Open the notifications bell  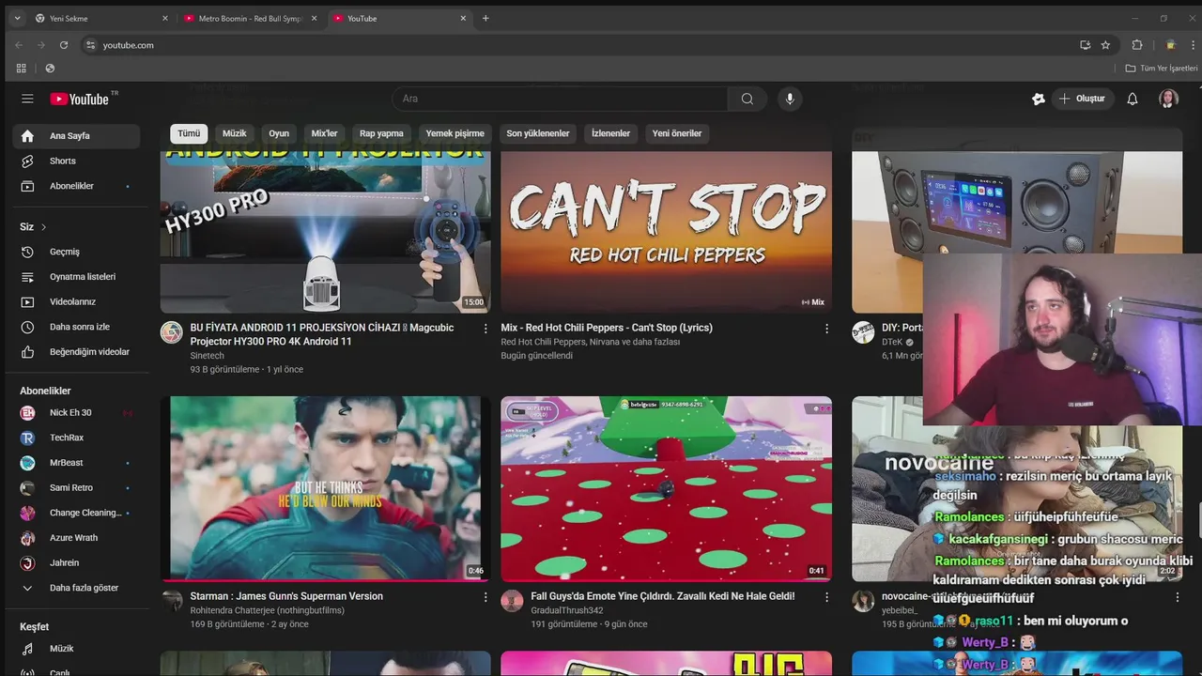point(1133,99)
